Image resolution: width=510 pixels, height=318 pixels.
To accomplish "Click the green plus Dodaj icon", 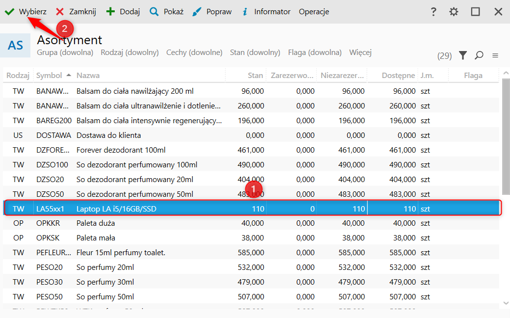I will click(111, 12).
